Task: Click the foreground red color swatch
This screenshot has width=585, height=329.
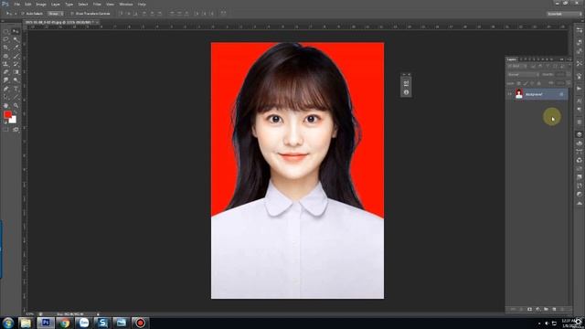Action: [7, 114]
